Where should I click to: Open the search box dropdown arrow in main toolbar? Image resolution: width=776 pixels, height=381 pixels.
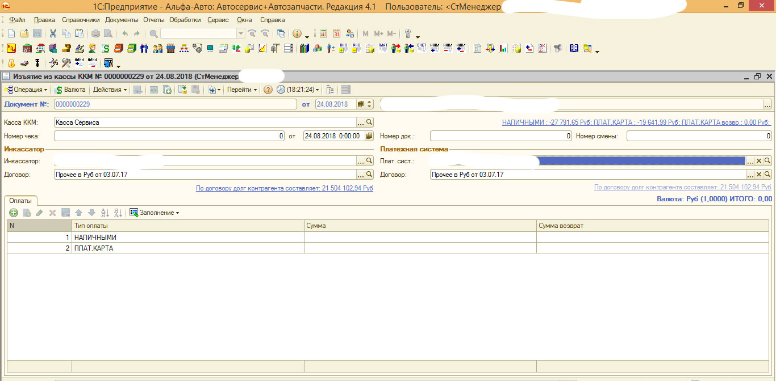[x=241, y=33]
